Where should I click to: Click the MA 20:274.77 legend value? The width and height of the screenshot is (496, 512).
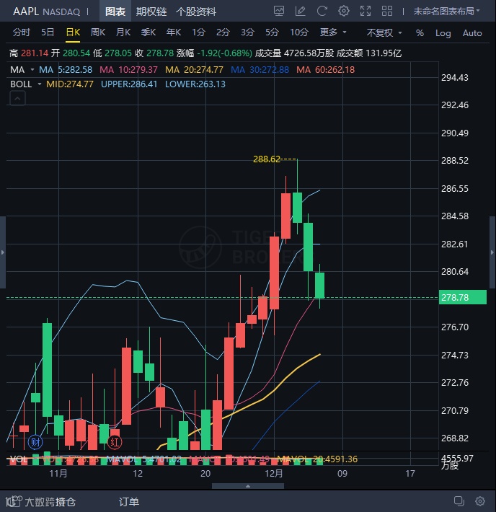point(194,69)
